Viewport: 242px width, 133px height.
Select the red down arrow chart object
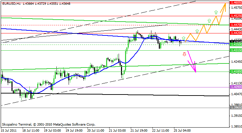[184, 54]
